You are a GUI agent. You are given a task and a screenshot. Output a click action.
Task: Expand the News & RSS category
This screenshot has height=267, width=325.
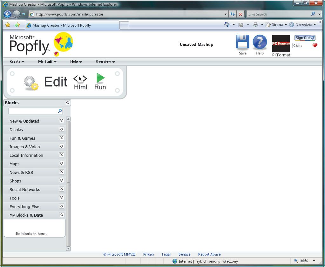tap(62, 172)
